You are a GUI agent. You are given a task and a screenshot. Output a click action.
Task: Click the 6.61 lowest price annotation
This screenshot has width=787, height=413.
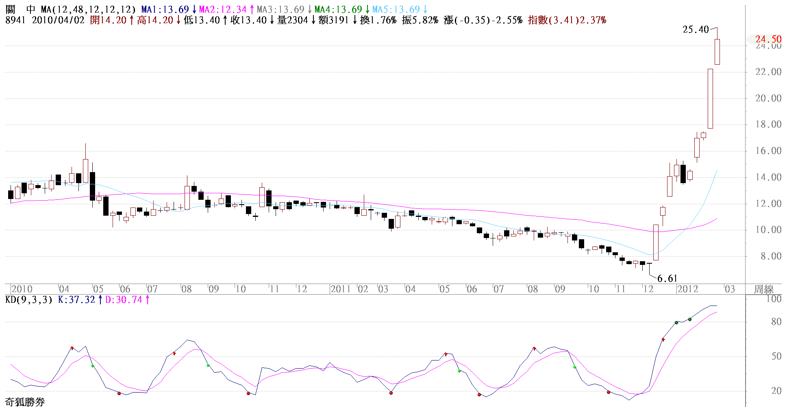[667, 279]
